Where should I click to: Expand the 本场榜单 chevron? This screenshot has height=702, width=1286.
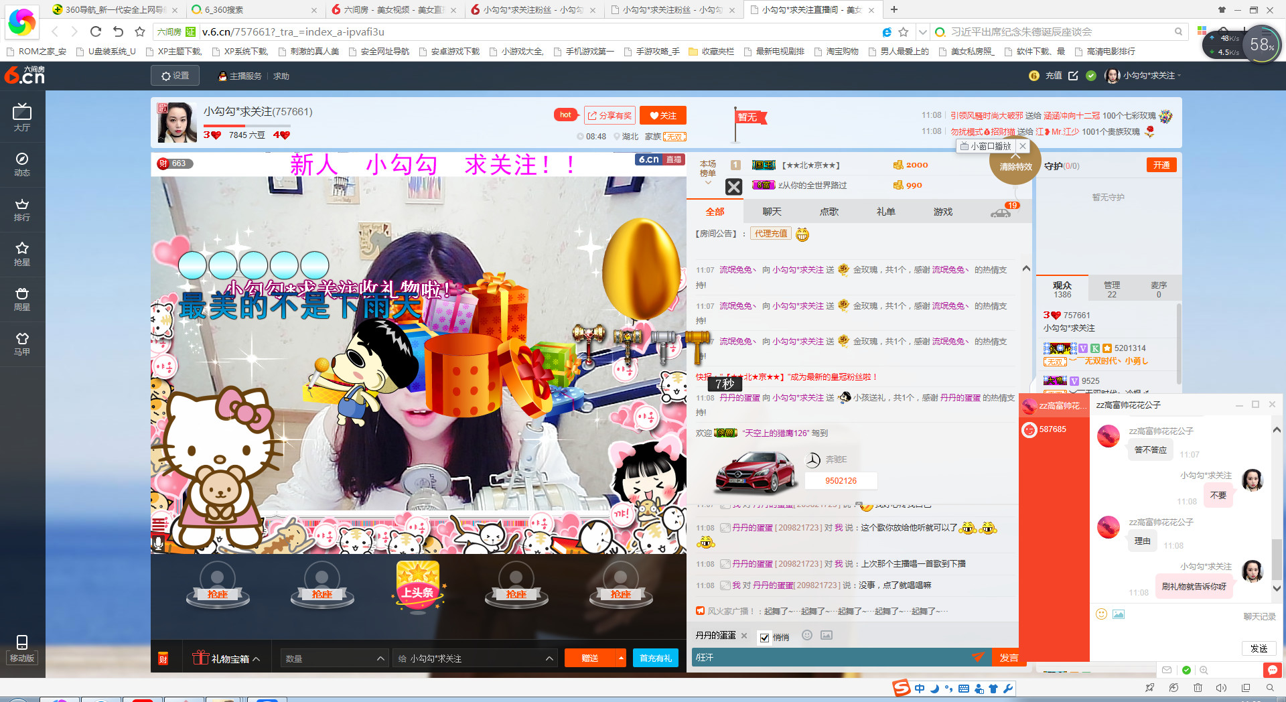click(x=708, y=182)
